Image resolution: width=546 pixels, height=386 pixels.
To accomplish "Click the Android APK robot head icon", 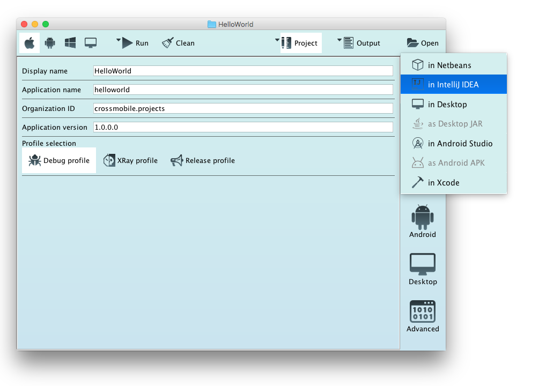I will (x=417, y=162).
